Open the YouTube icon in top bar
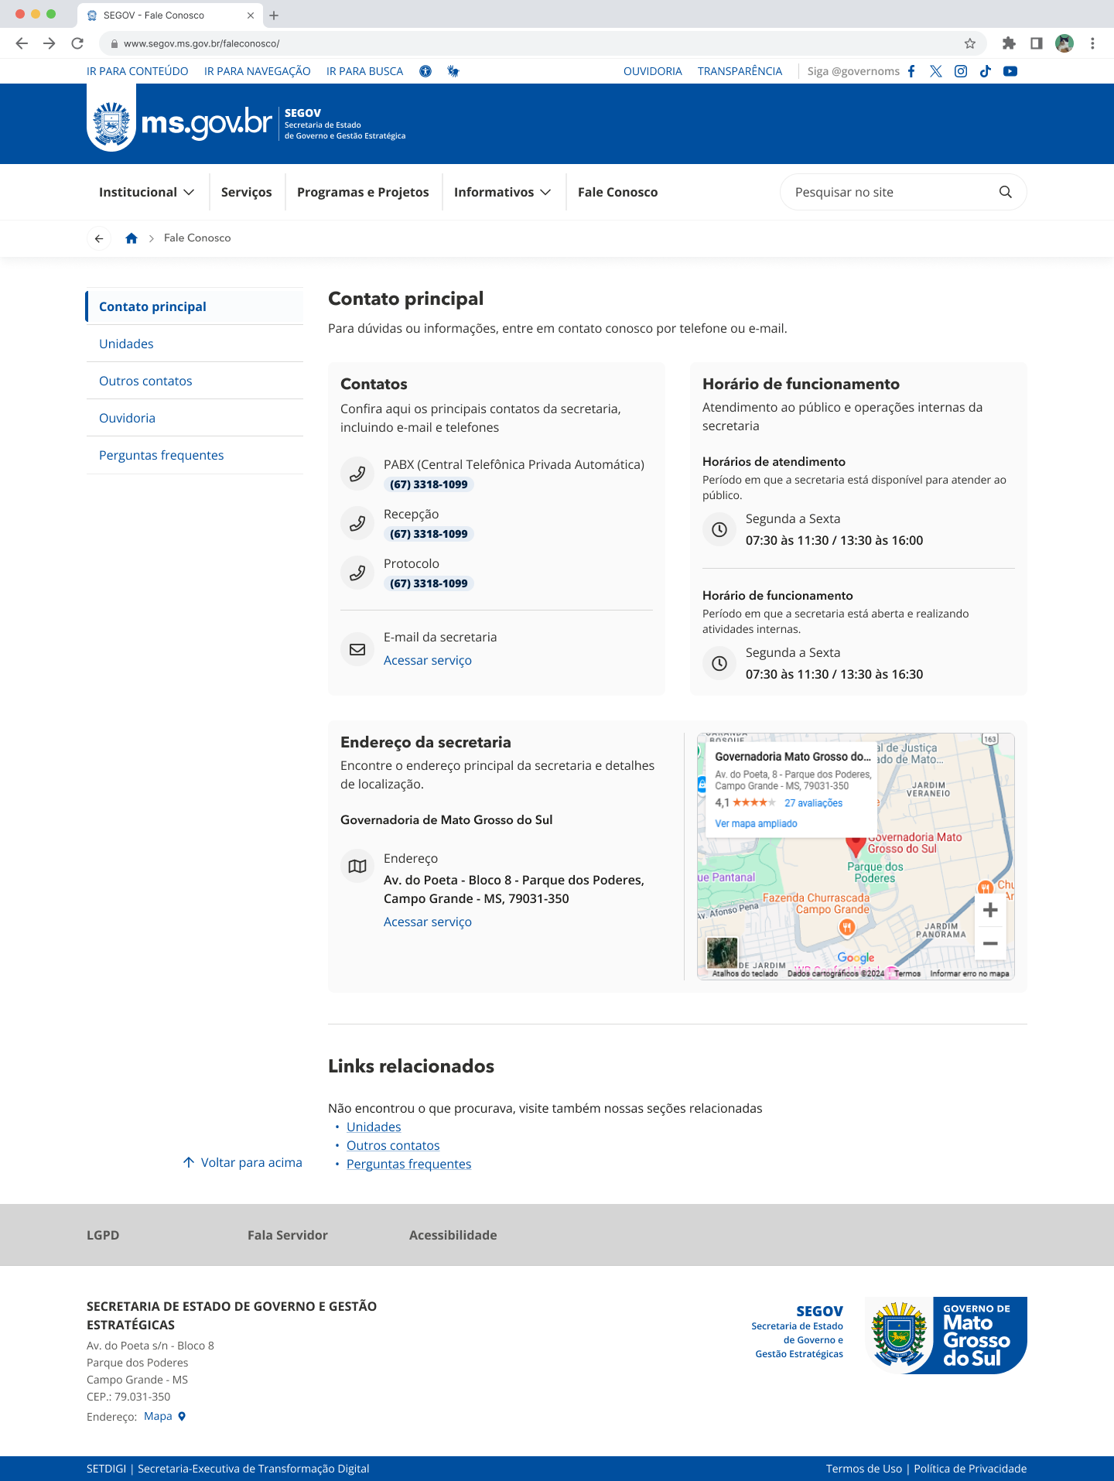The image size is (1114, 1481). [x=1010, y=71]
